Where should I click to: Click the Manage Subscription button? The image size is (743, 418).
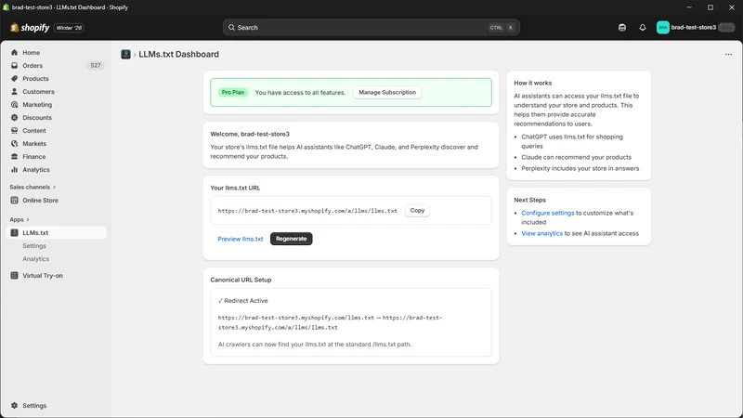387,92
